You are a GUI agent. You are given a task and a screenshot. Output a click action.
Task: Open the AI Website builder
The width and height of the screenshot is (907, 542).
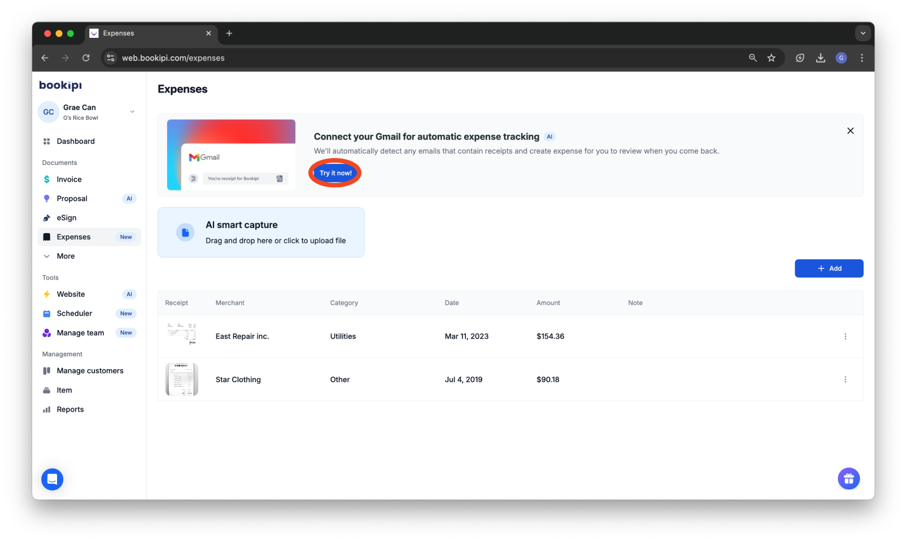click(x=71, y=294)
